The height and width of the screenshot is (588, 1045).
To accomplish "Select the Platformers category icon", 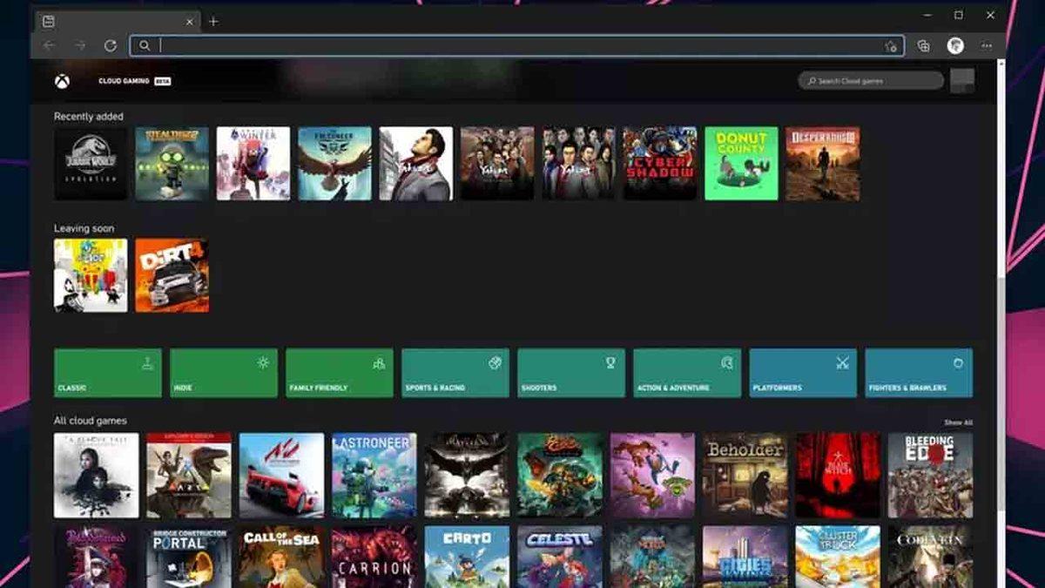I will pyautogui.click(x=844, y=361).
